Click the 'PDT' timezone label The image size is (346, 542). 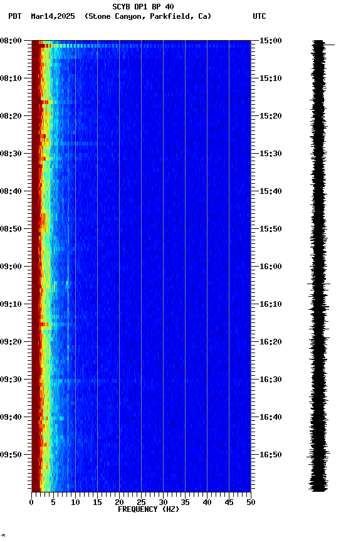(x=15, y=16)
